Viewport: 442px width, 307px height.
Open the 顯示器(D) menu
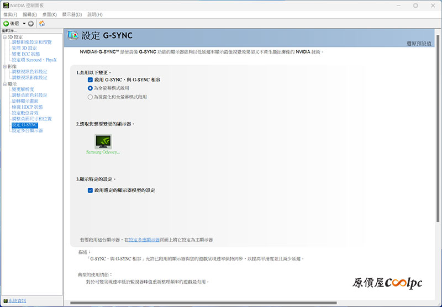(x=72, y=14)
